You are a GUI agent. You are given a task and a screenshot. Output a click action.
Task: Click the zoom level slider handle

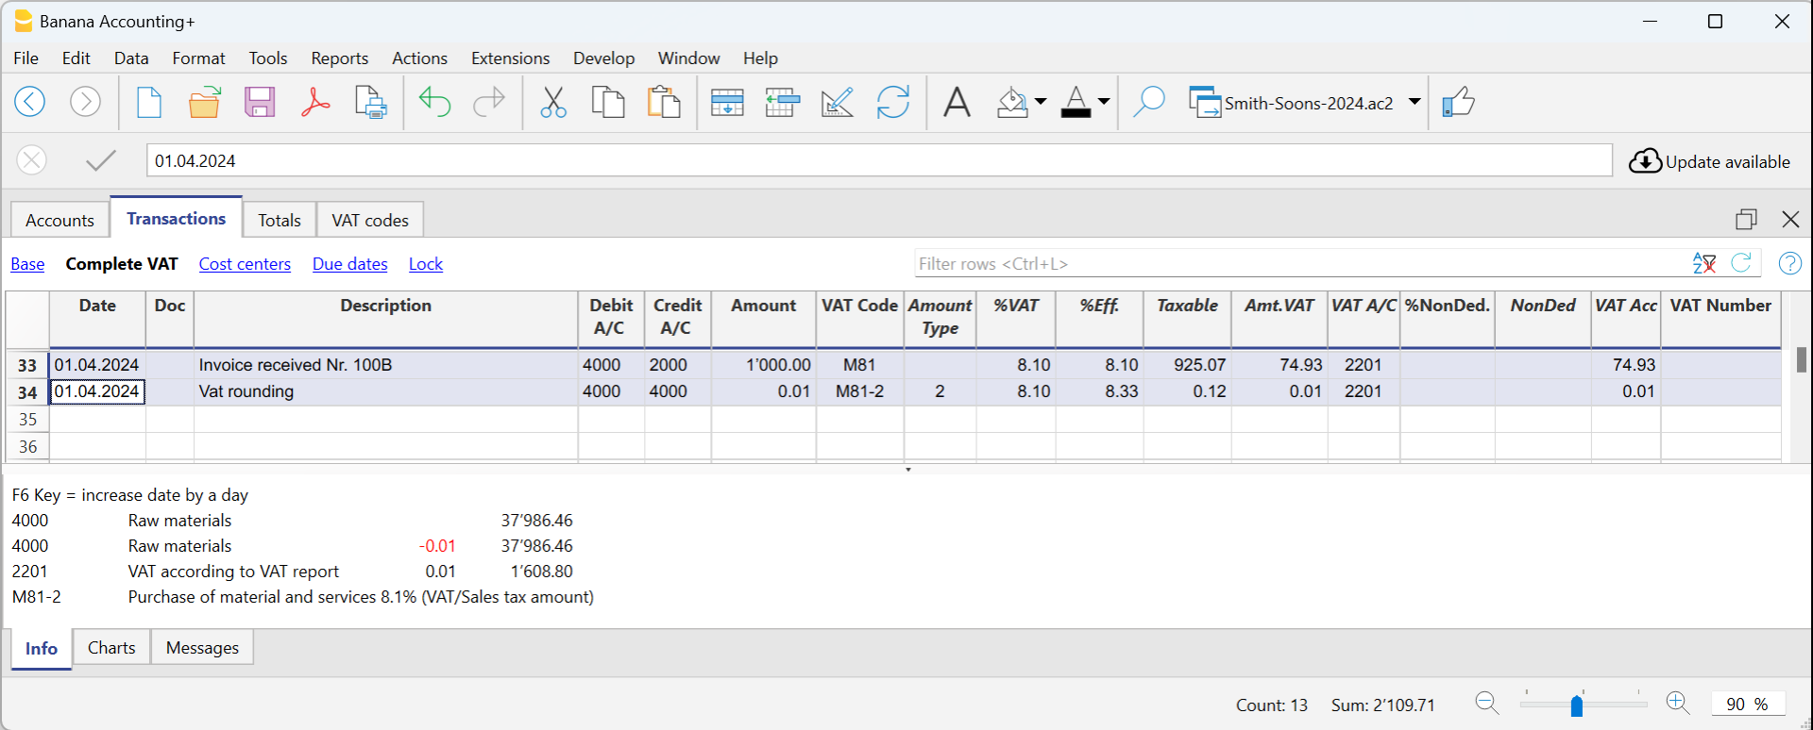(1576, 705)
